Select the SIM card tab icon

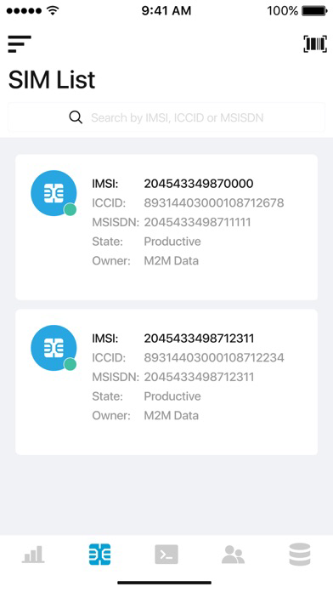tap(100, 555)
